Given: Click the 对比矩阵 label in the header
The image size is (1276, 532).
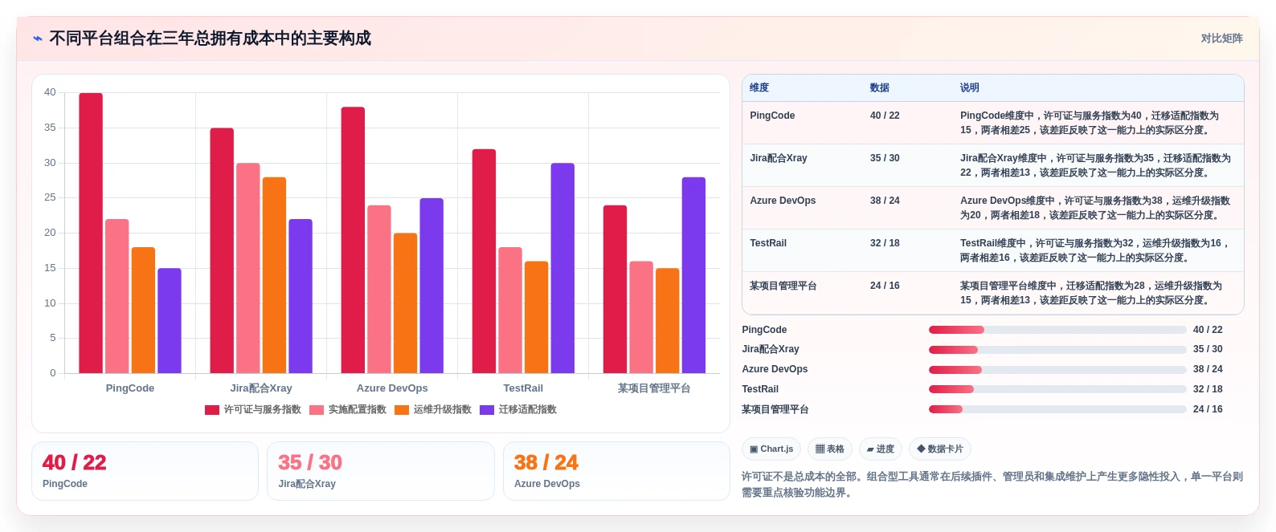Looking at the screenshot, I should tap(1221, 39).
